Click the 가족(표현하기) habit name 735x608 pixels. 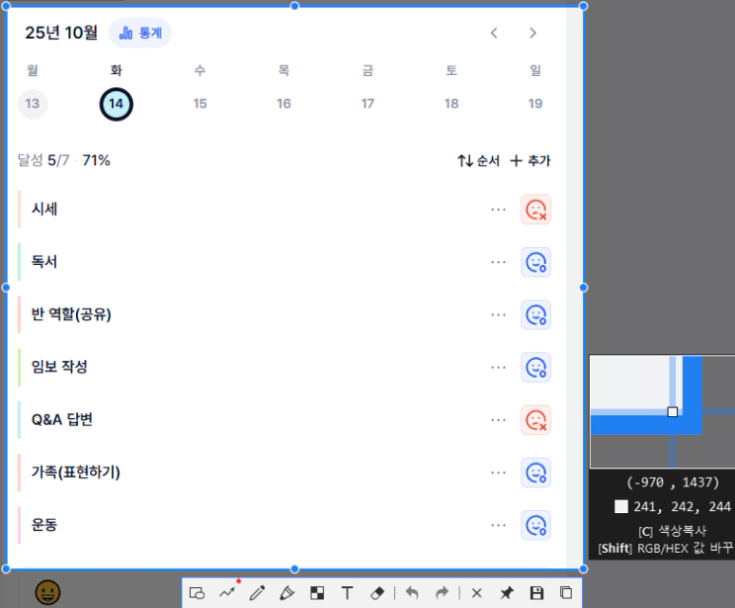75,472
